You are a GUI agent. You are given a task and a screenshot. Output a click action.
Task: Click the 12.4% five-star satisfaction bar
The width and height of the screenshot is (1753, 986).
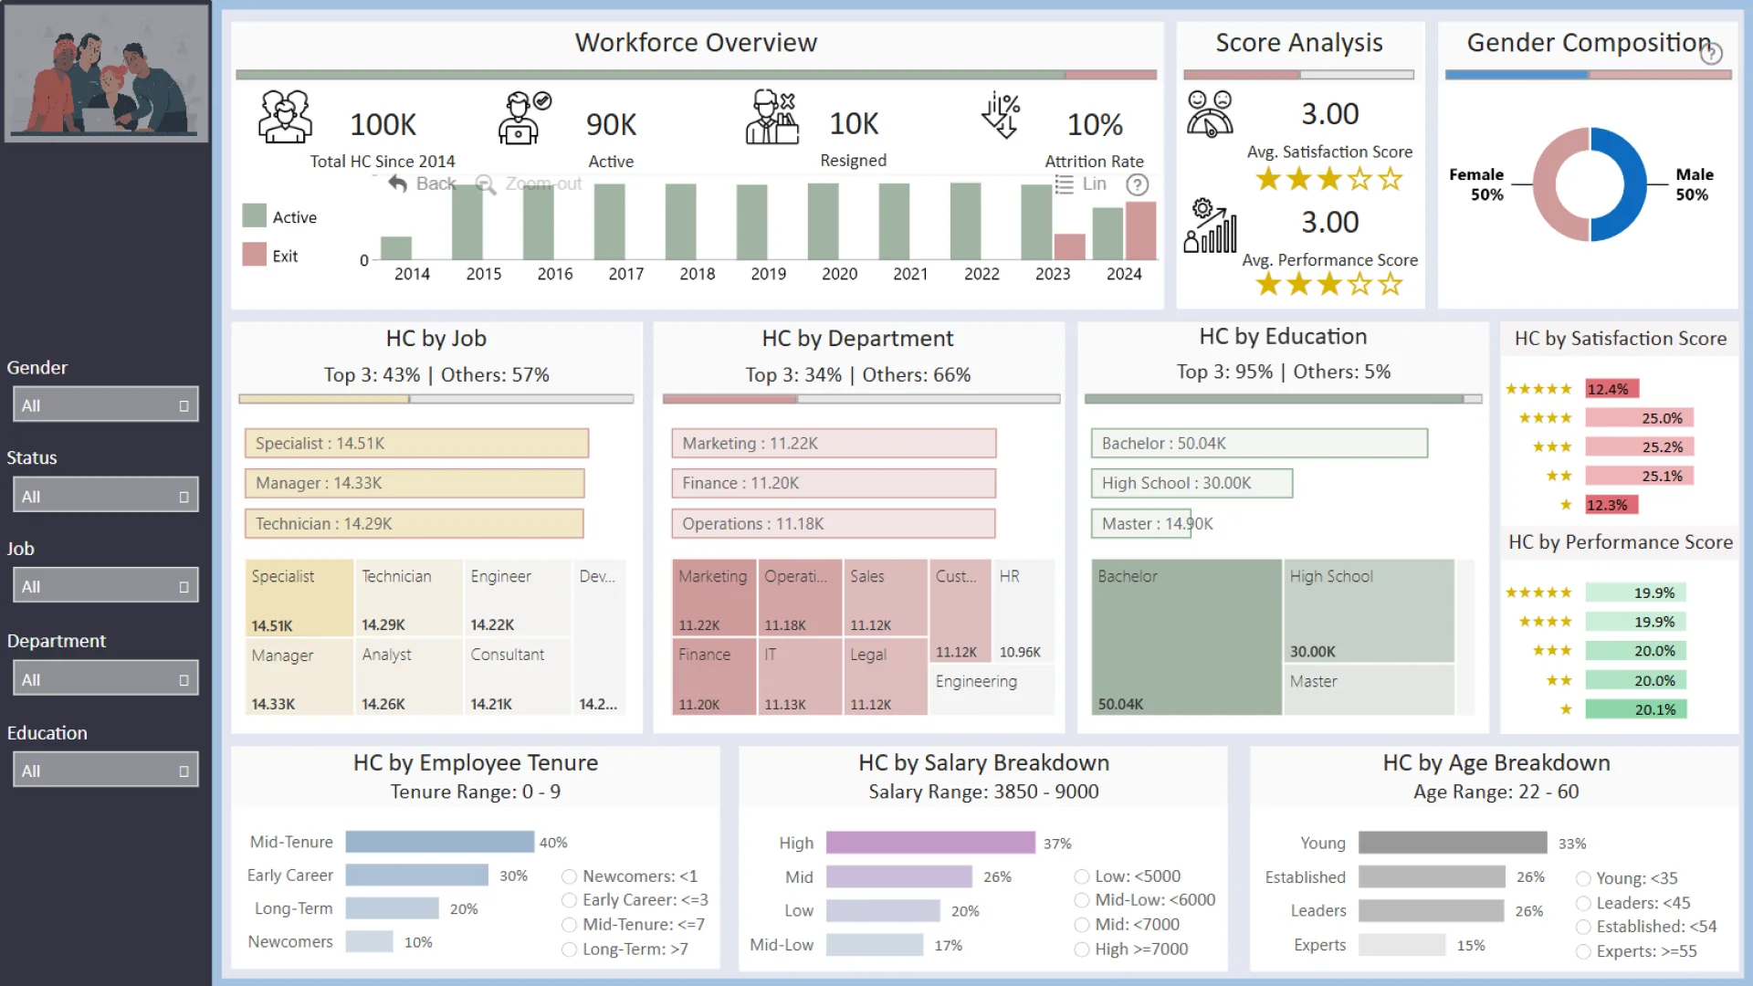point(1612,389)
